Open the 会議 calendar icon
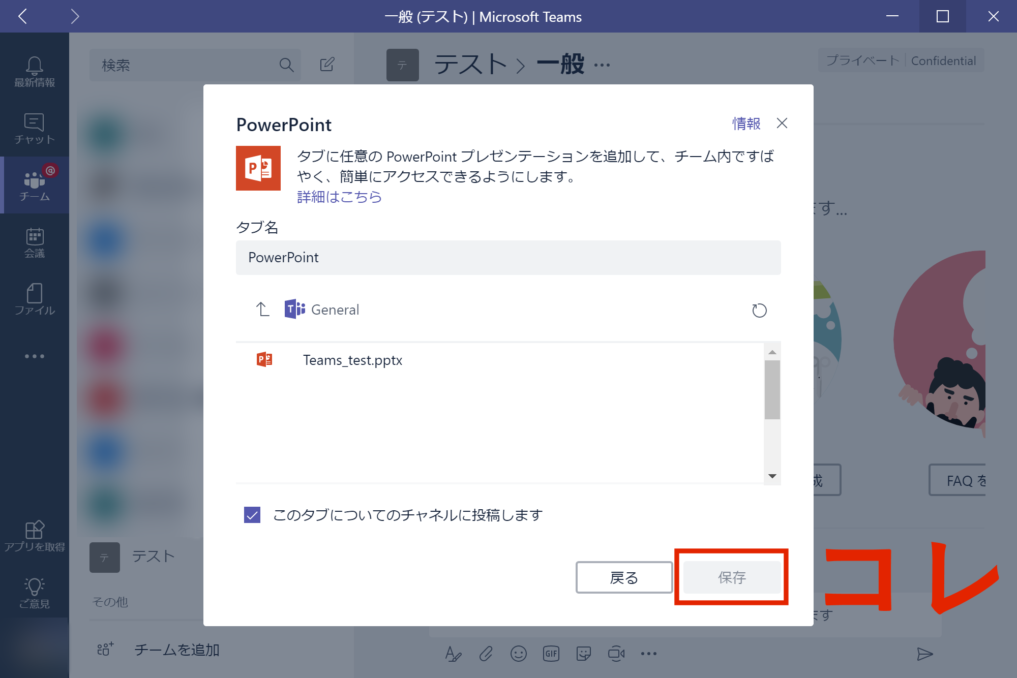The height and width of the screenshot is (678, 1017). pyautogui.click(x=34, y=242)
